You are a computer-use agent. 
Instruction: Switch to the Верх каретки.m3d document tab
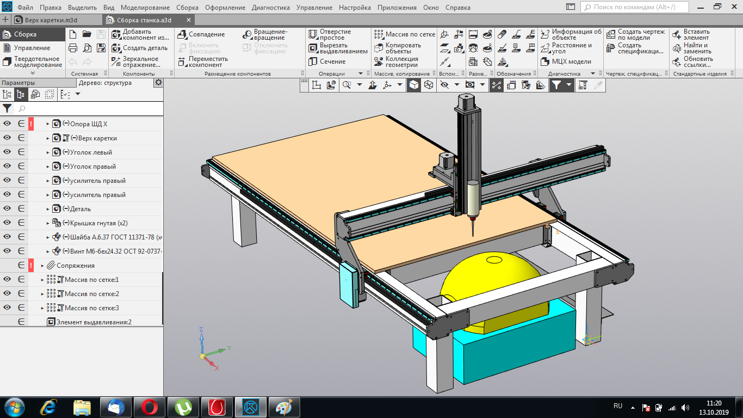point(52,20)
